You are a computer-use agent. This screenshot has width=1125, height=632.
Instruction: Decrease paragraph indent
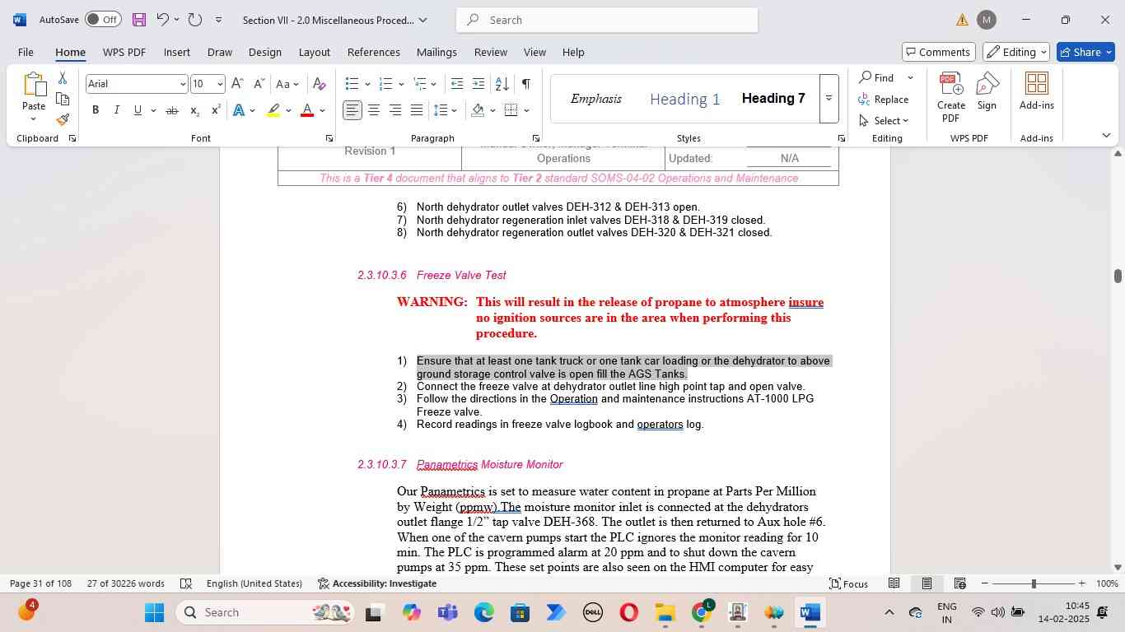457,84
